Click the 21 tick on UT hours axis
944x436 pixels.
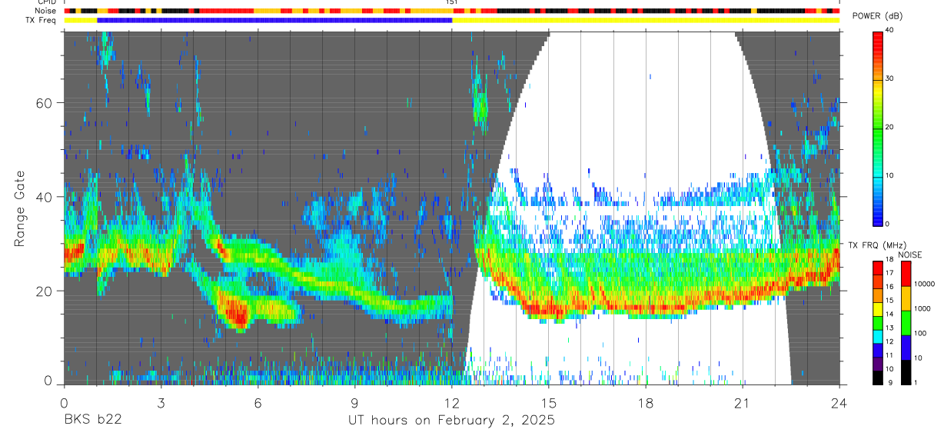(x=743, y=402)
